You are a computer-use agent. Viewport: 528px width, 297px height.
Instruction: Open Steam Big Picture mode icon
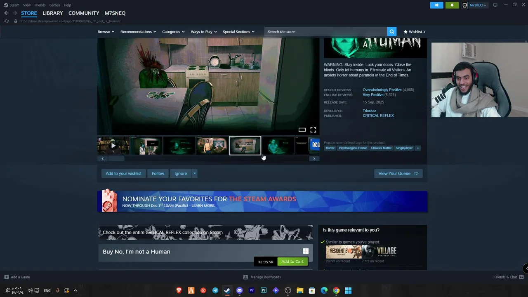tap(495, 5)
